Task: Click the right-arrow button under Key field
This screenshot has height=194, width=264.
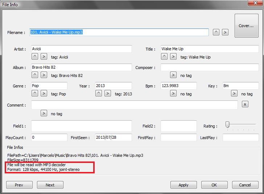Action: point(234,94)
